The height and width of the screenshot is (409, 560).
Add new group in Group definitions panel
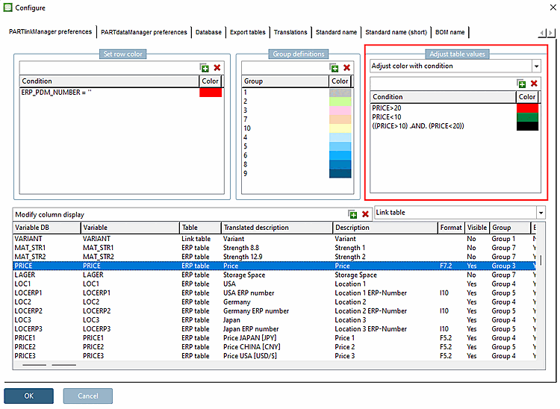(x=334, y=68)
